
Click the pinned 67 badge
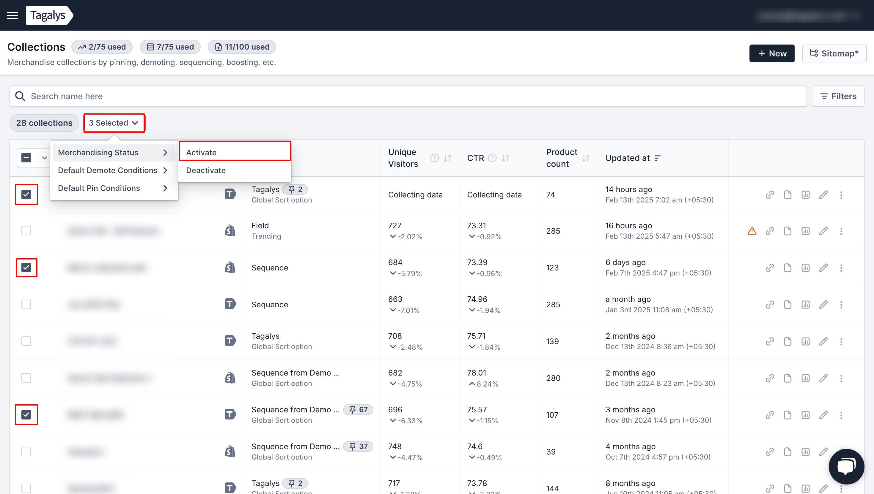(x=358, y=410)
